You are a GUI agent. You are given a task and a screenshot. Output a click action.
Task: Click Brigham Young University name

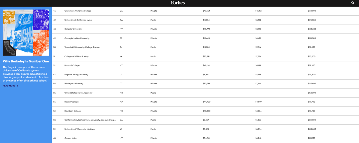76,75
